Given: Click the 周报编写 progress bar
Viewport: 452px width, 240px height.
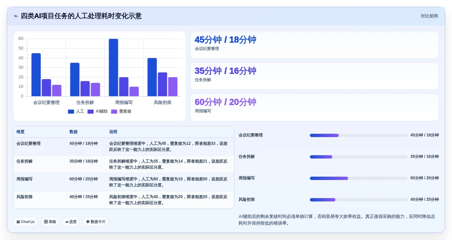Looking at the screenshot, I should pyautogui.click(x=359, y=178).
